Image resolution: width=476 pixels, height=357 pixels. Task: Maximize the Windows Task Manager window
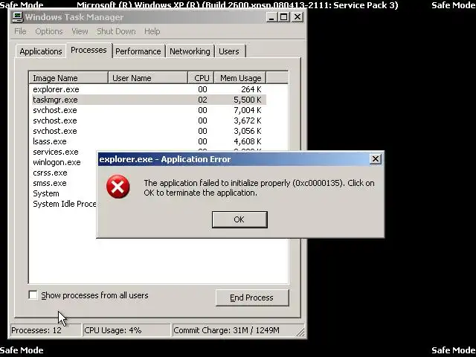[284, 17]
